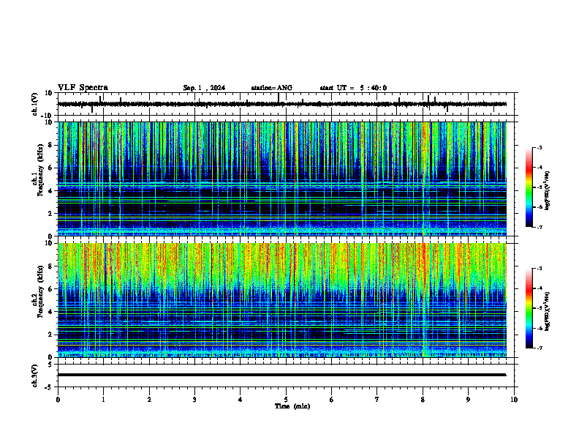Click the "4" frequency tick of ch.2 spectrogram
Viewport: 579px width, 448px height.
point(50,312)
